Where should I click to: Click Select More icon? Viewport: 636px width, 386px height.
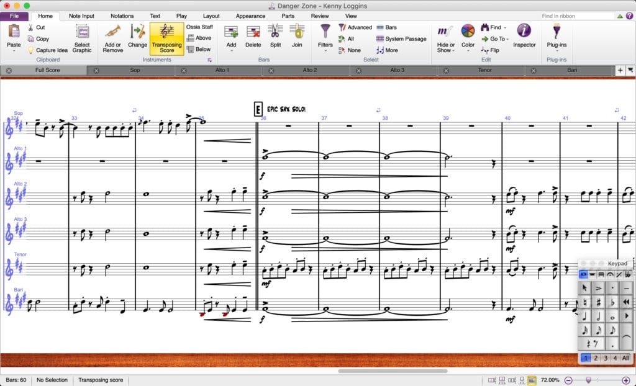tap(380, 50)
